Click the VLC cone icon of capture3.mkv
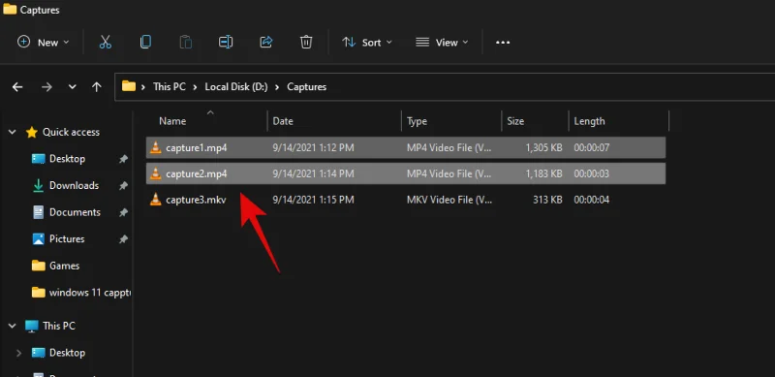This screenshot has width=775, height=377. click(156, 200)
